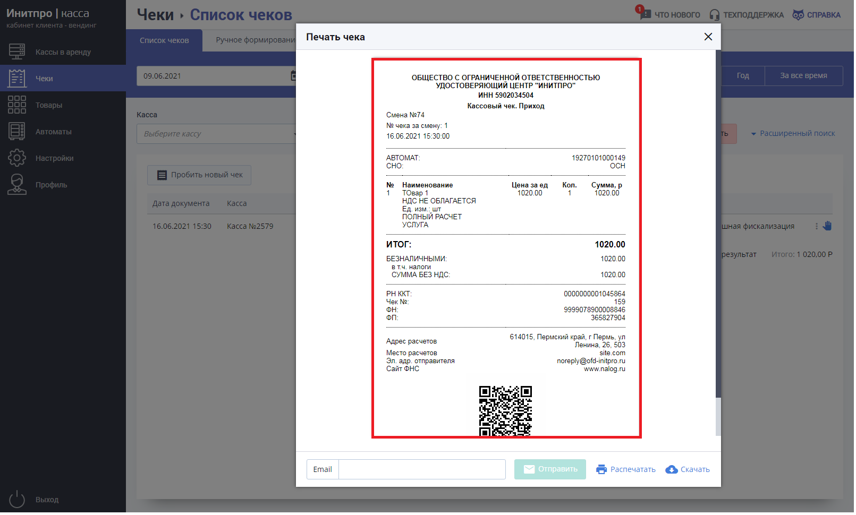Click the hand icon in the receipt row
Screen dimensions: 856x515
[x=827, y=226]
